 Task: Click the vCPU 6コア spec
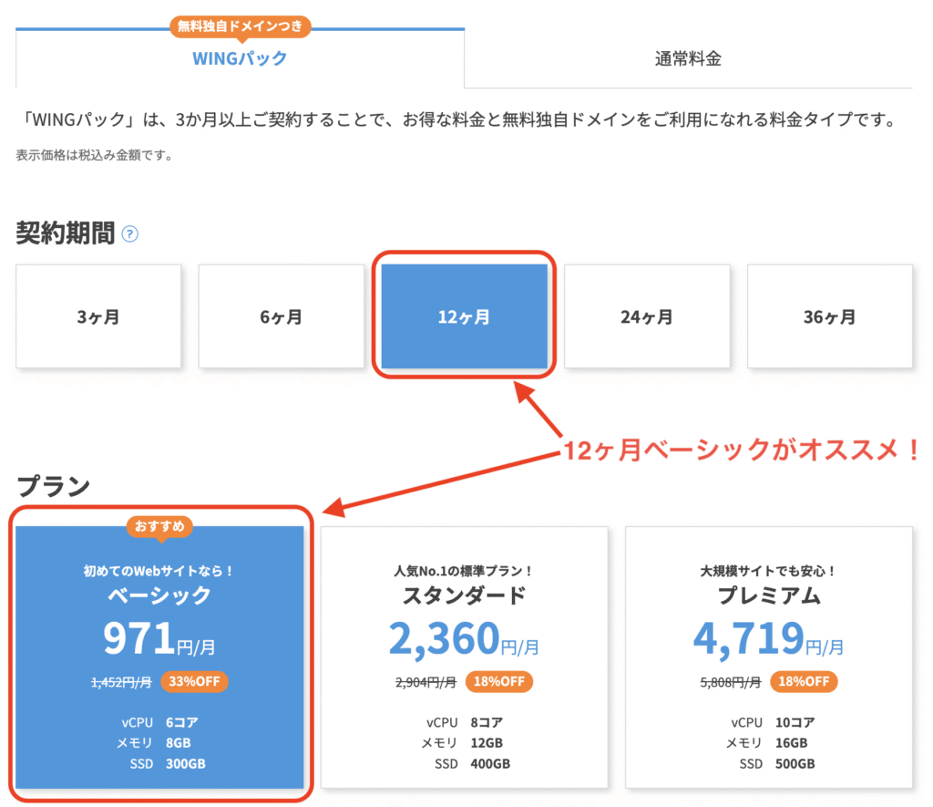coord(160,722)
